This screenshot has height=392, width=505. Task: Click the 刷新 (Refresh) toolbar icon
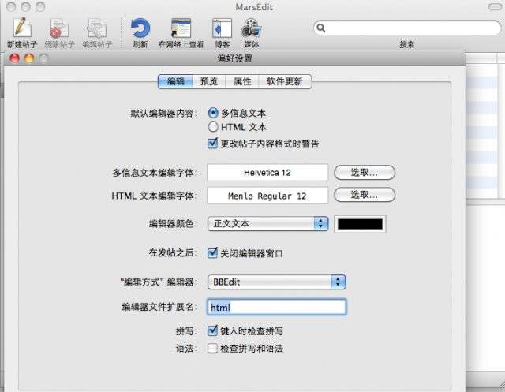coord(140,28)
